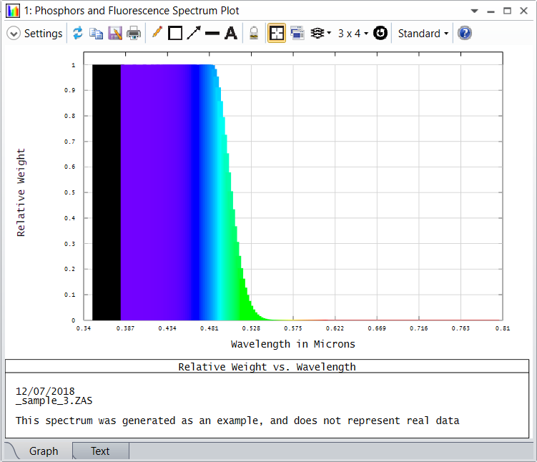
Task: Click the 'Relative Weight' axis label
Action: tap(21, 192)
